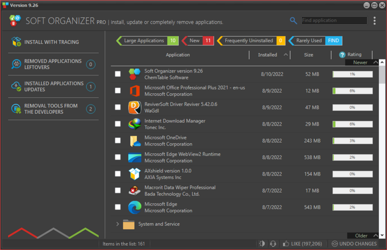Open Removal Tools From The Developers
The image size is (387, 250).
click(53, 109)
